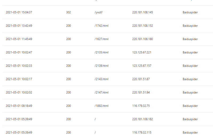
Task: Click the /2139.html path
Action: 102,66
